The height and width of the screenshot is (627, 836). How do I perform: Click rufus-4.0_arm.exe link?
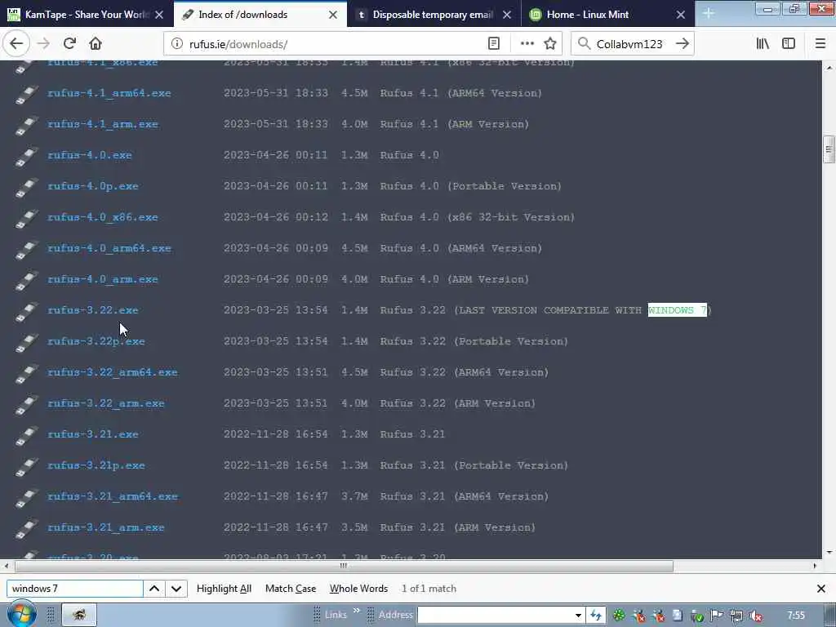(102, 279)
